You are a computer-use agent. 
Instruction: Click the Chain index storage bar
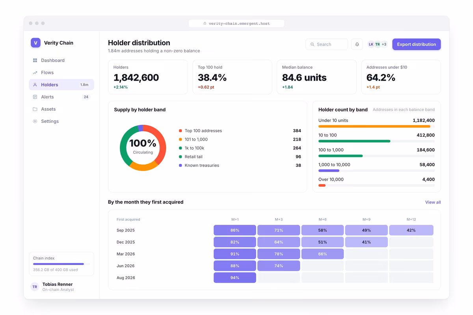tap(61, 264)
